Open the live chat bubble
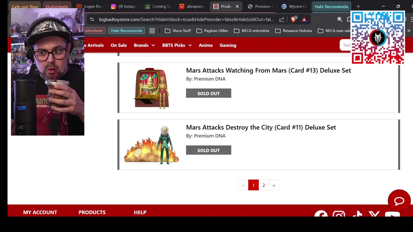Image resolution: width=413 pixels, height=232 pixels. pos(399,201)
